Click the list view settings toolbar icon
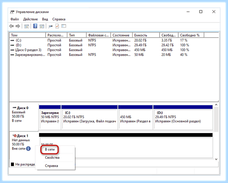The height and width of the screenshot is (183, 228). (63, 26)
